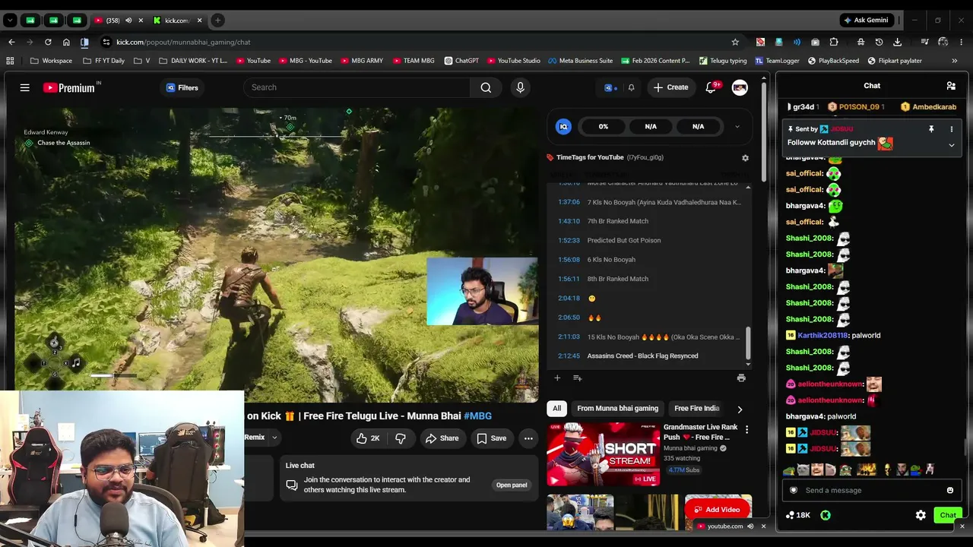Open the tab search dropdown
The width and height of the screenshot is (973, 547).
point(10,21)
